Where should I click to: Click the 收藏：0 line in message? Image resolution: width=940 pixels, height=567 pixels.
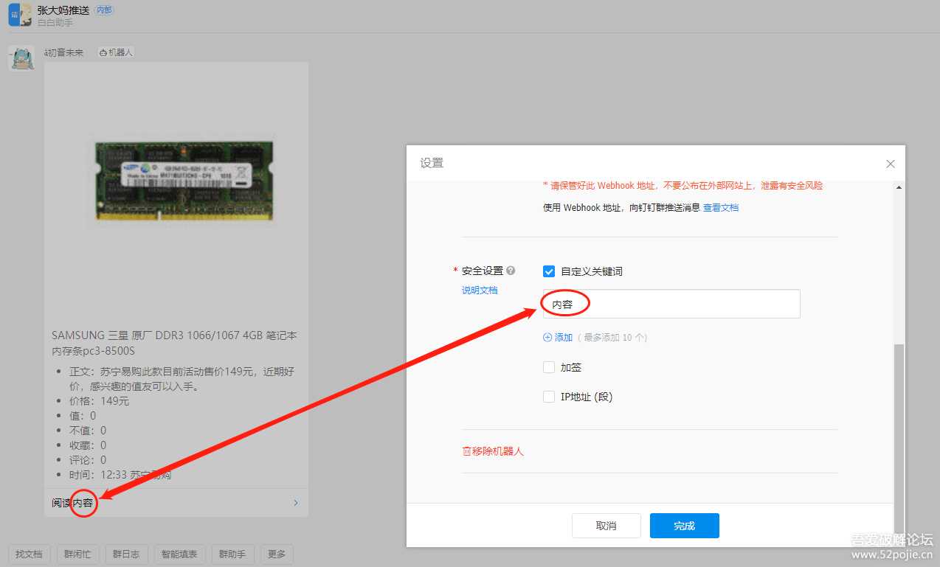click(x=88, y=445)
